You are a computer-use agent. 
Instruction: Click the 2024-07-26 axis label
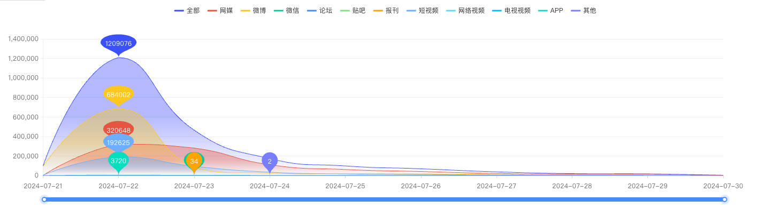coord(421,186)
